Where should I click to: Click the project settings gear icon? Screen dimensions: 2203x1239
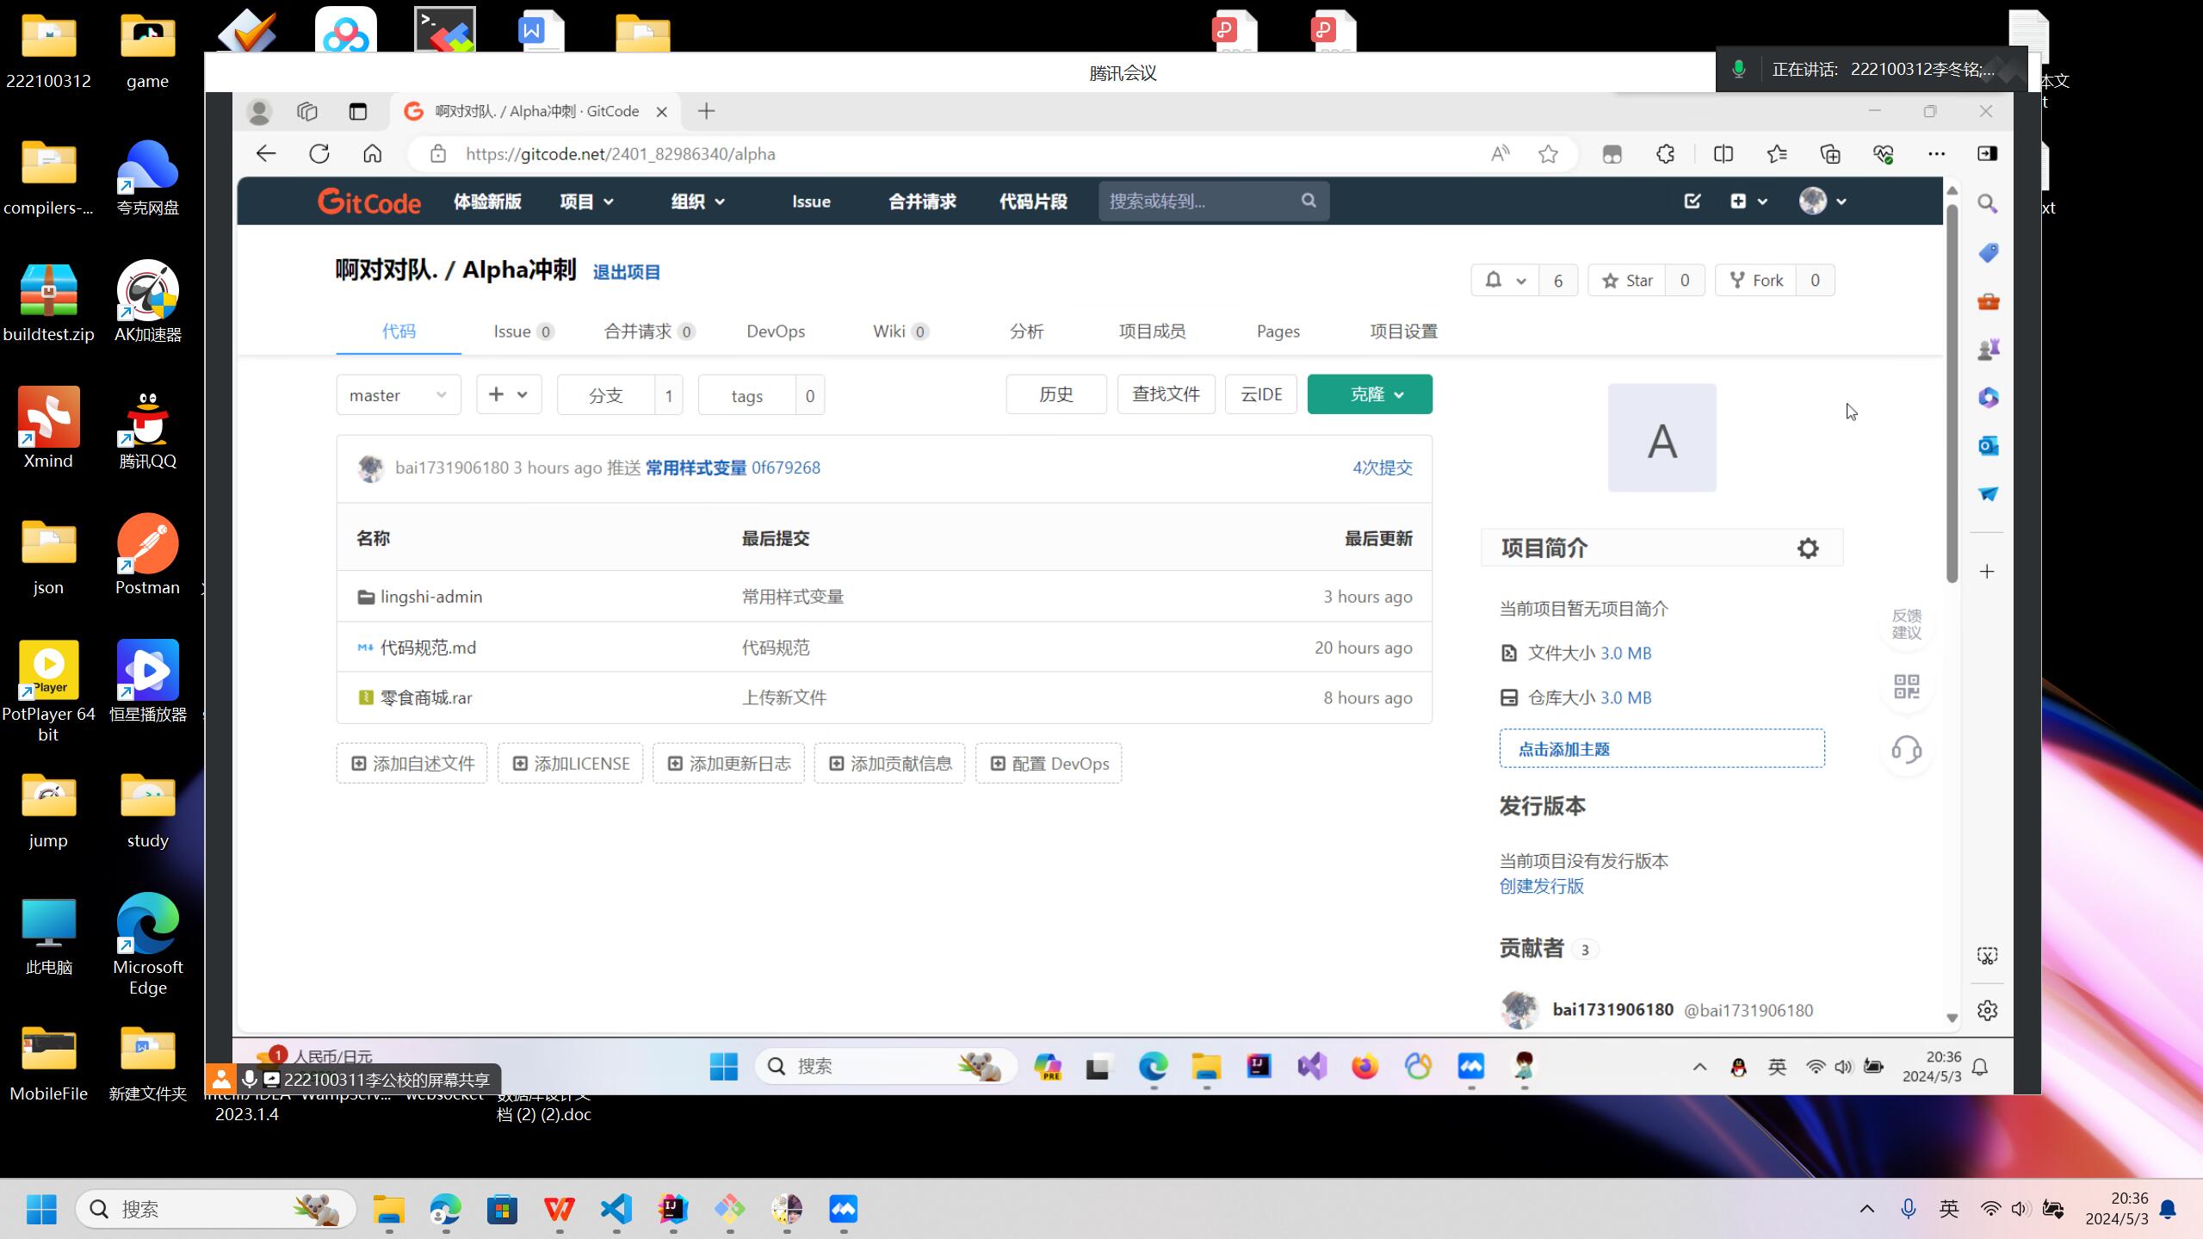[1807, 548]
